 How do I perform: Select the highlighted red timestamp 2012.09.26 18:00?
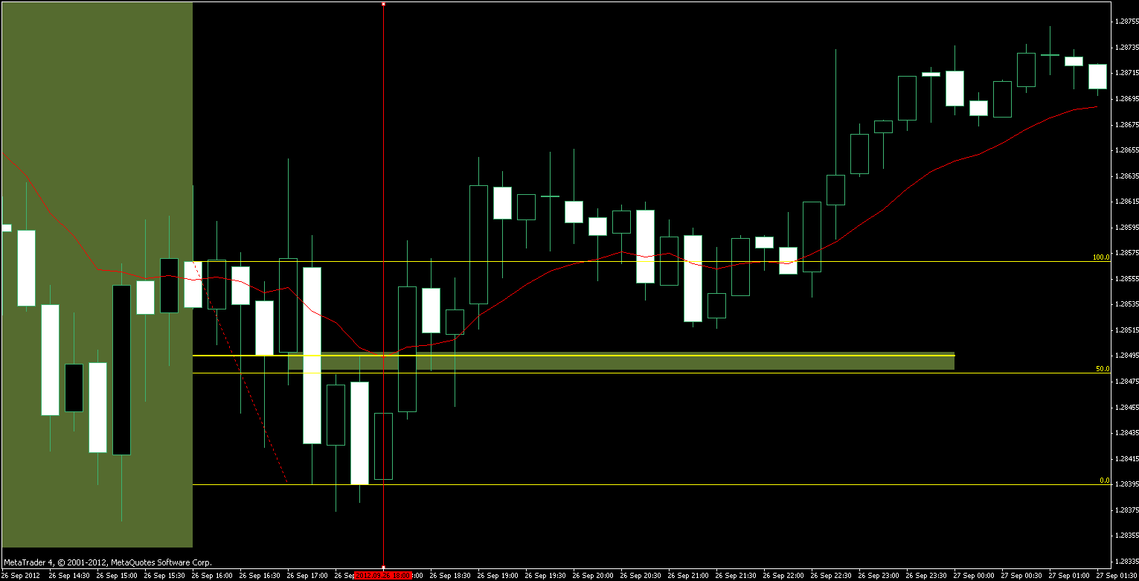(383, 575)
